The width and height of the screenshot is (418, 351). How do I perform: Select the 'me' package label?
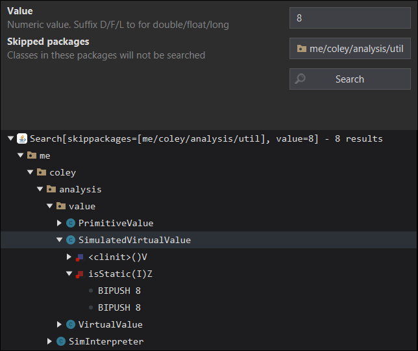tap(45, 155)
